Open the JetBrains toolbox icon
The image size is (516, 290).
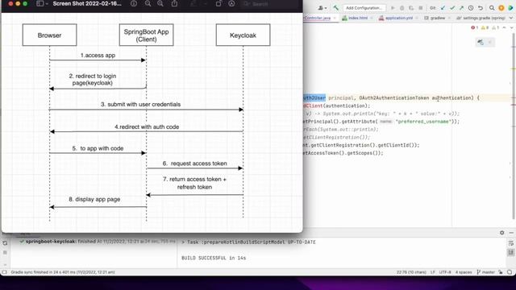click(510, 8)
